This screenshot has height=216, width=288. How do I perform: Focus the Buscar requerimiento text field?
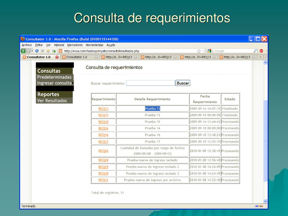pyautogui.click(x=150, y=83)
